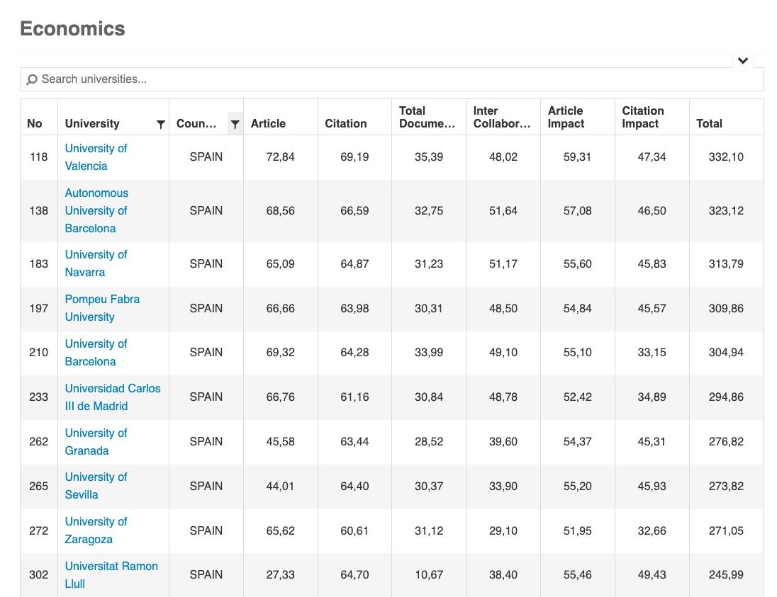
Task: Select rank cell 302
Action: (39, 575)
